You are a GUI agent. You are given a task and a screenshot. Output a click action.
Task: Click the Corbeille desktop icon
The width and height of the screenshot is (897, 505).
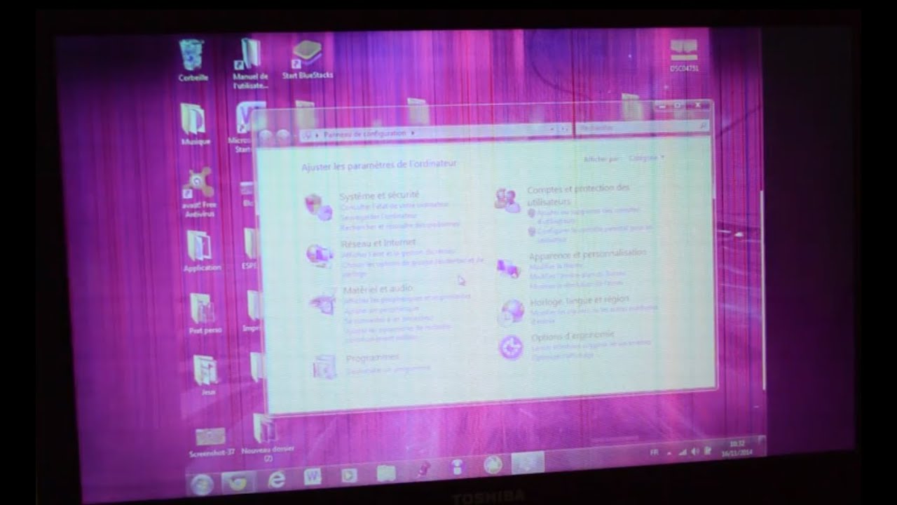point(193,60)
